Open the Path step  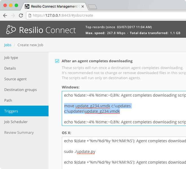(24, 100)
